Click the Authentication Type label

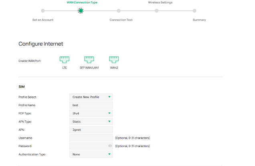pyautogui.click(x=32, y=154)
